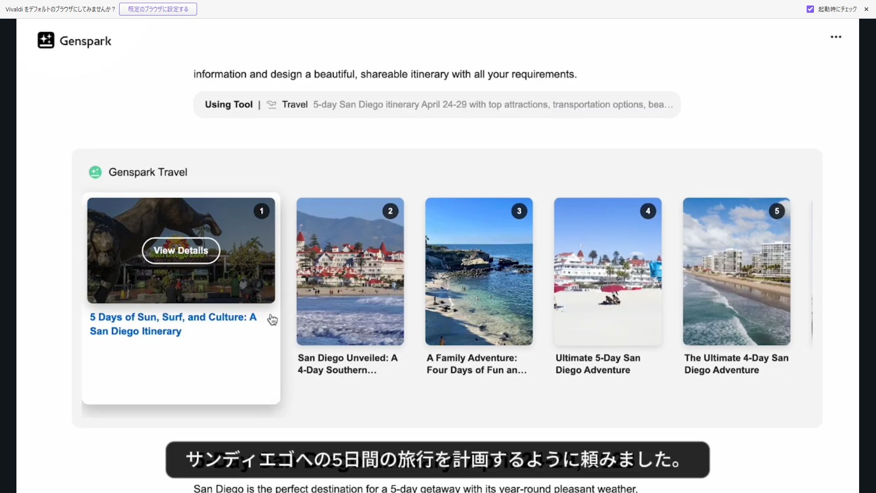Open the San Diego Unveiled 4-Day title

347,364
